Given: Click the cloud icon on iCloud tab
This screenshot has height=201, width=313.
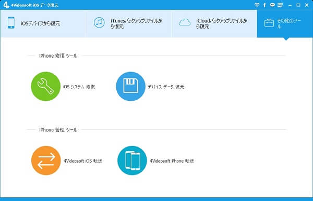Looking at the screenshot, I should [x=185, y=22].
